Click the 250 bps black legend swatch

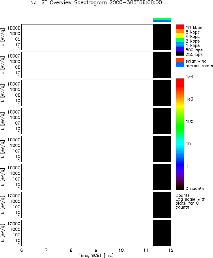[x=180, y=54]
